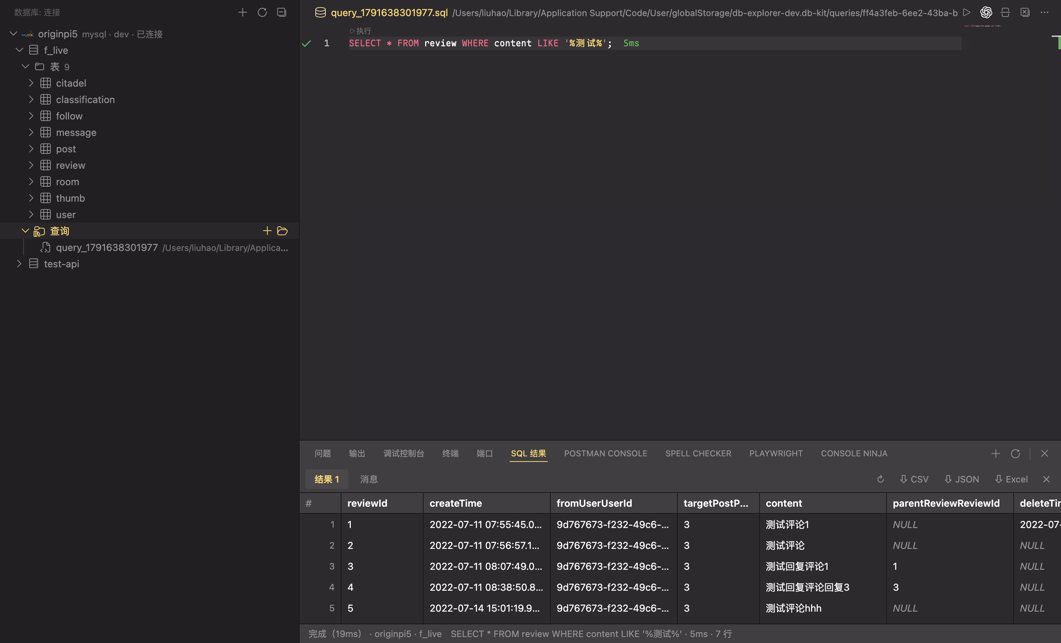Image resolution: width=1061 pixels, height=643 pixels.
Task: Click the query file database icon in tab
Action: 321,12
